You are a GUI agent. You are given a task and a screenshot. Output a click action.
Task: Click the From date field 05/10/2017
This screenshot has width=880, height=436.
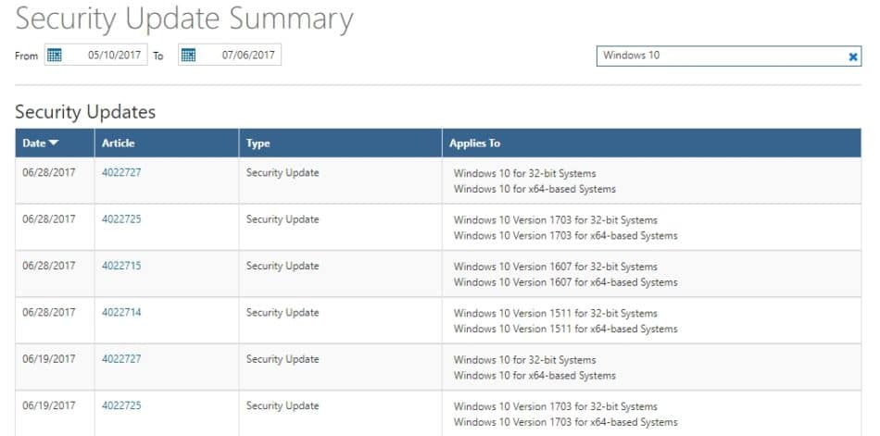[x=96, y=55]
